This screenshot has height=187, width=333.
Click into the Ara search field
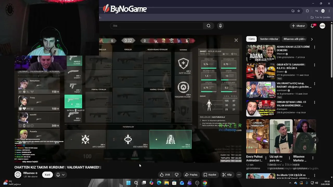157,26
